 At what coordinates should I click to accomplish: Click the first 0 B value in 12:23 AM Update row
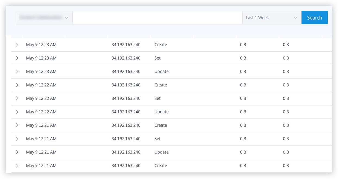pyautogui.click(x=243, y=72)
